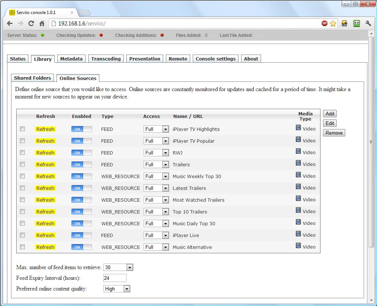Image resolution: width=377 pixels, height=306 pixels.
Task: Open the Shared Folders sub-tab
Action: pyautogui.click(x=32, y=78)
